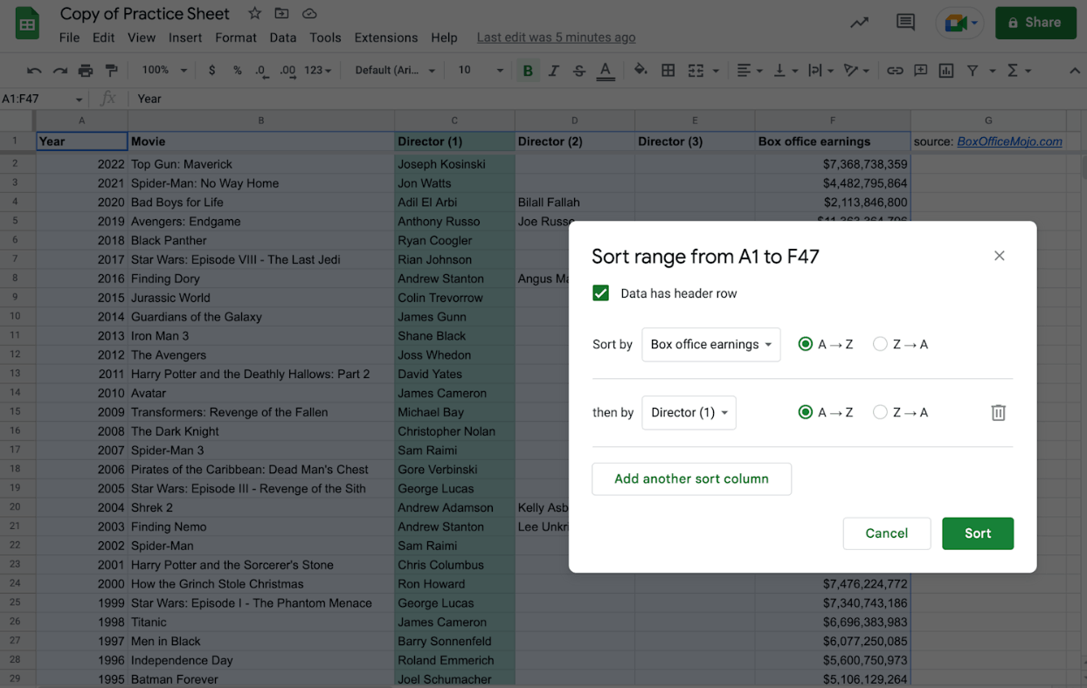1087x688 pixels.
Task: Select Z→A order for Director (1)
Action: pos(880,412)
